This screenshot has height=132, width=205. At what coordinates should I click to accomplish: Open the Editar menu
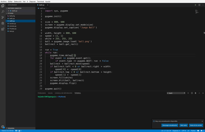tap(10, 2)
